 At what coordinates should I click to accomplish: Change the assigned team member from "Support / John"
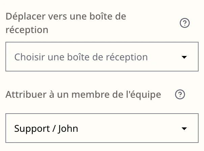102,128
